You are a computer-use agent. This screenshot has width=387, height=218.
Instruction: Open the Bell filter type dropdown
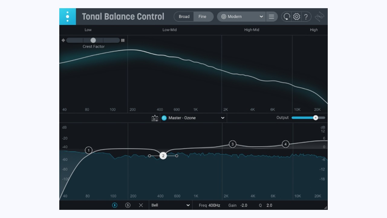[171, 205]
